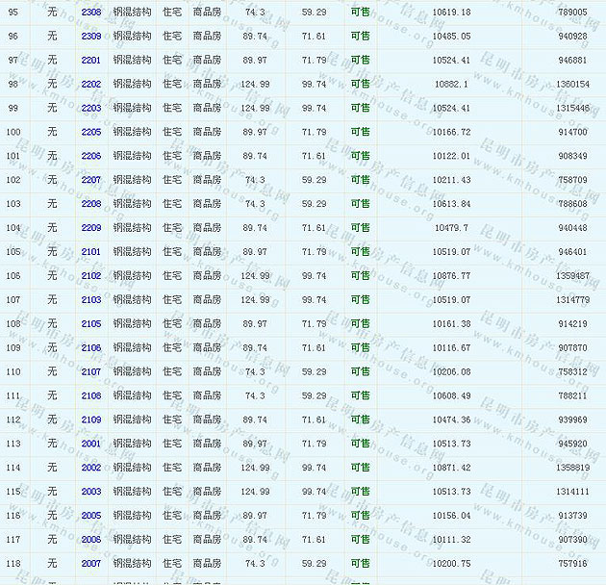Select room 2108 link
Image resolution: width=606 pixels, height=585 pixels.
(x=90, y=395)
